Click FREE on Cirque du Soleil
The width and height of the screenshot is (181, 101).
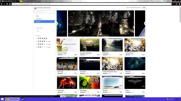point(76,55)
